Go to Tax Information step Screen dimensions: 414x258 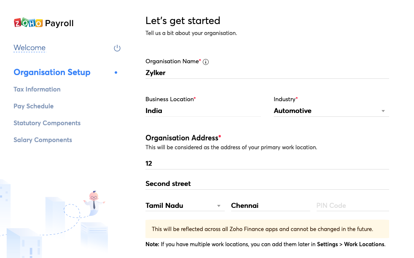37,89
